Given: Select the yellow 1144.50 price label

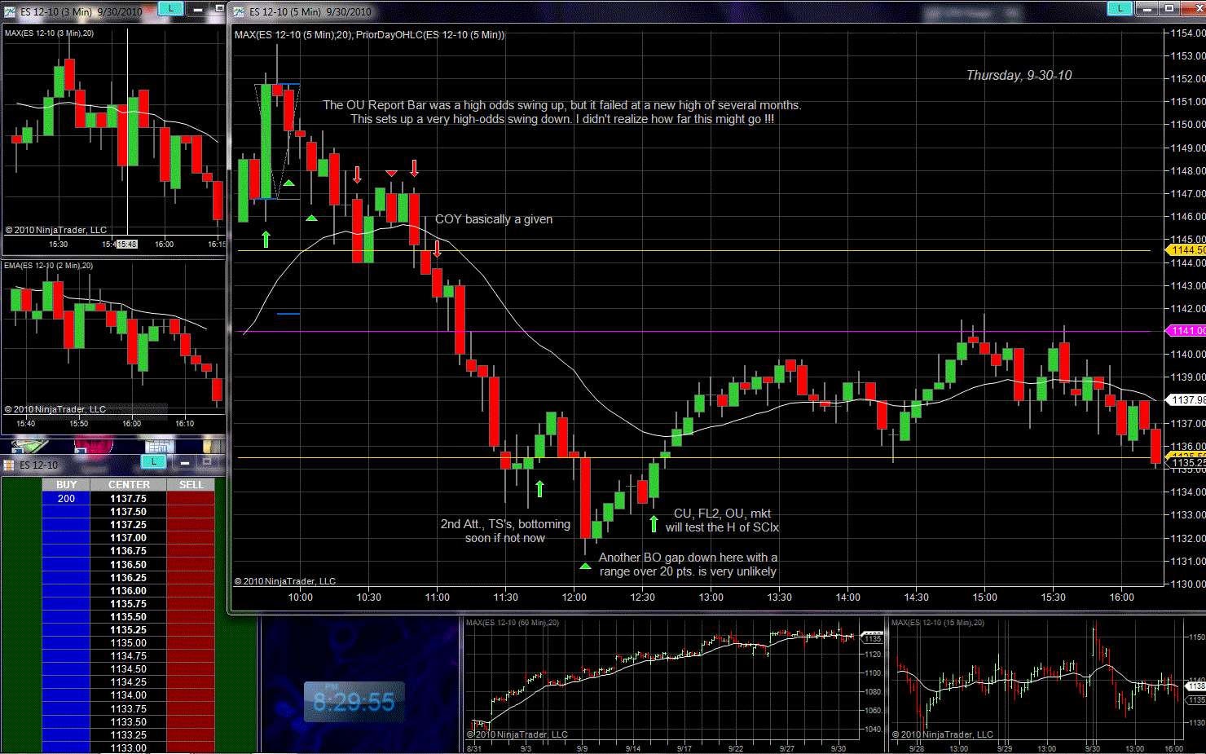Looking at the screenshot, I should [x=1186, y=250].
